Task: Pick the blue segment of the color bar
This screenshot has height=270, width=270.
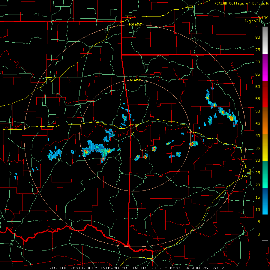Action: [265, 201]
